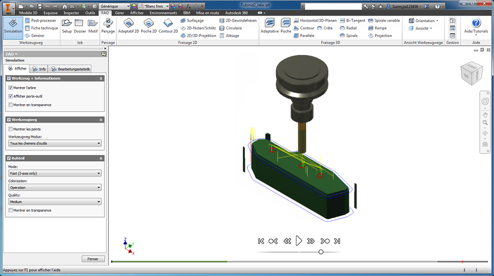Play the simulation

299,241
